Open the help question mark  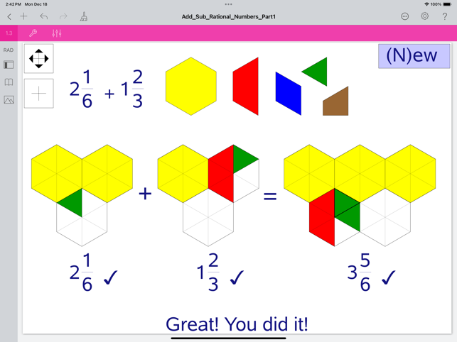pos(445,16)
